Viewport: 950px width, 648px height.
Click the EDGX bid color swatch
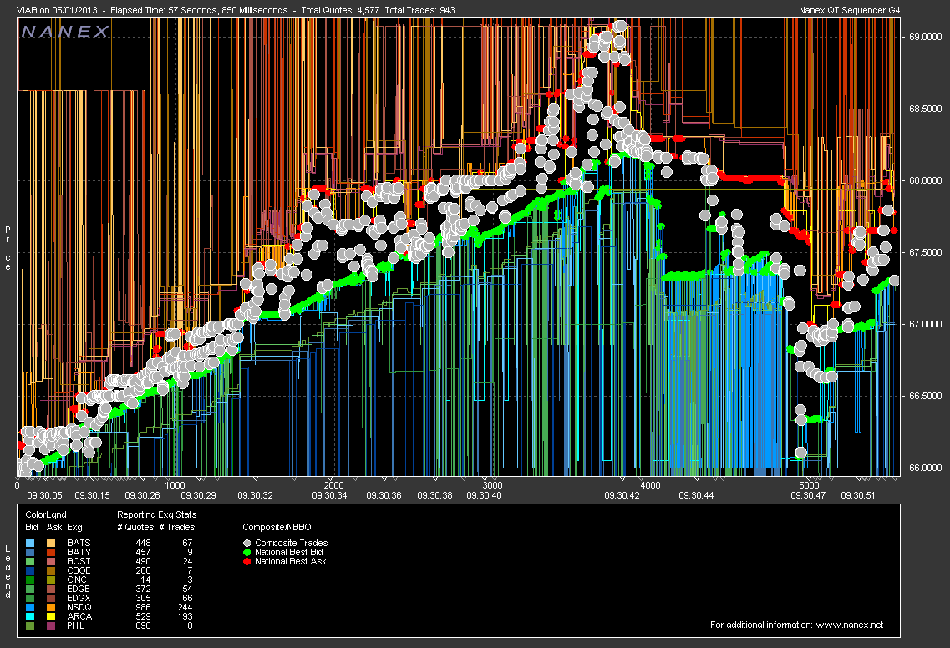point(30,598)
